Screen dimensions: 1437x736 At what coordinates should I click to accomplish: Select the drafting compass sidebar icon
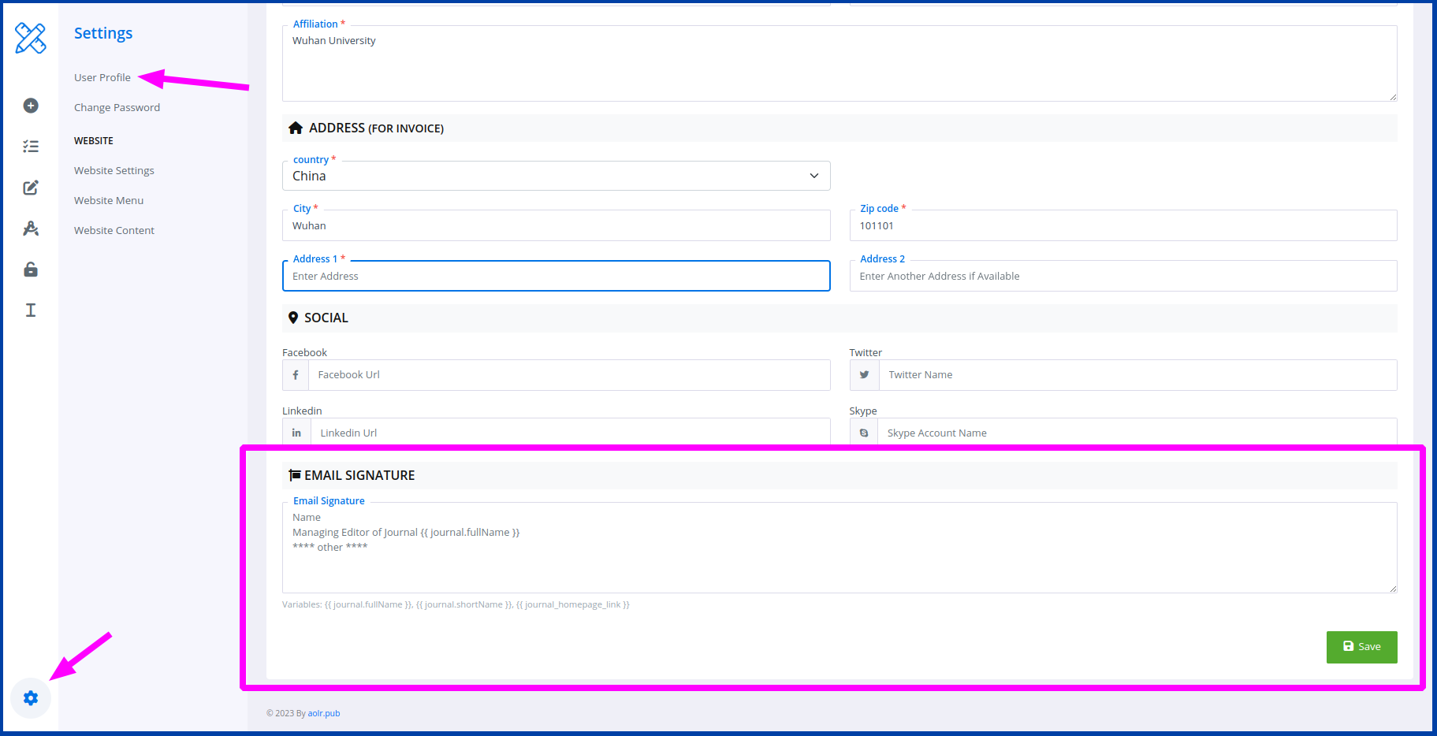(31, 229)
